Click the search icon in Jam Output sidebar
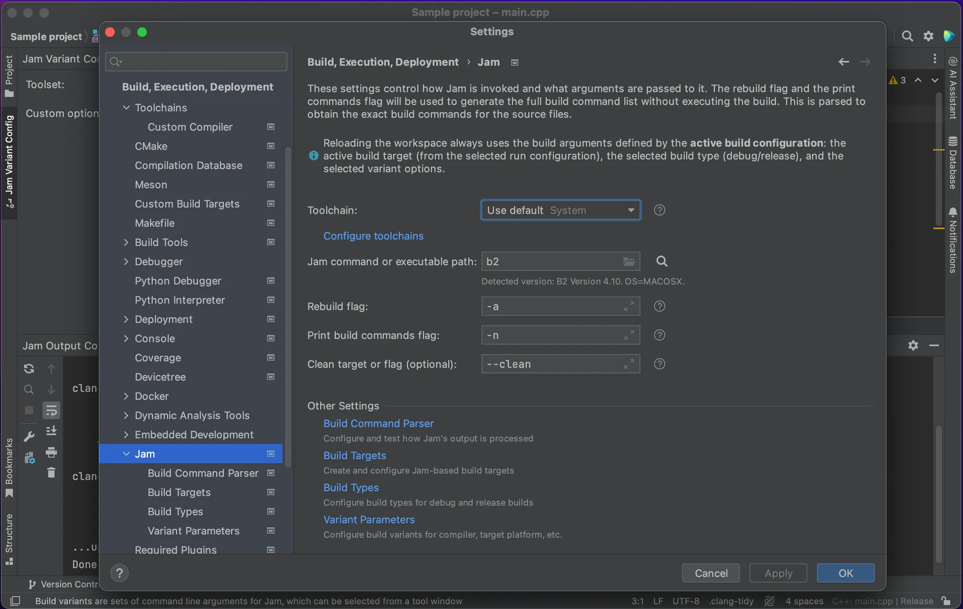This screenshot has height=609, width=963. coord(29,389)
